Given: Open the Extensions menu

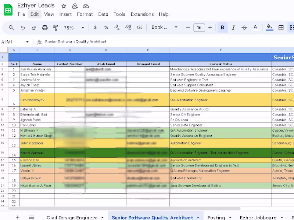Looking at the screenshot, I should click(x=142, y=14).
